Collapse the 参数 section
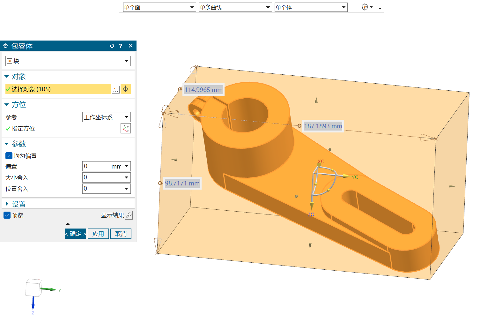The height and width of the screenshot is (323, 503). (18, 144)
